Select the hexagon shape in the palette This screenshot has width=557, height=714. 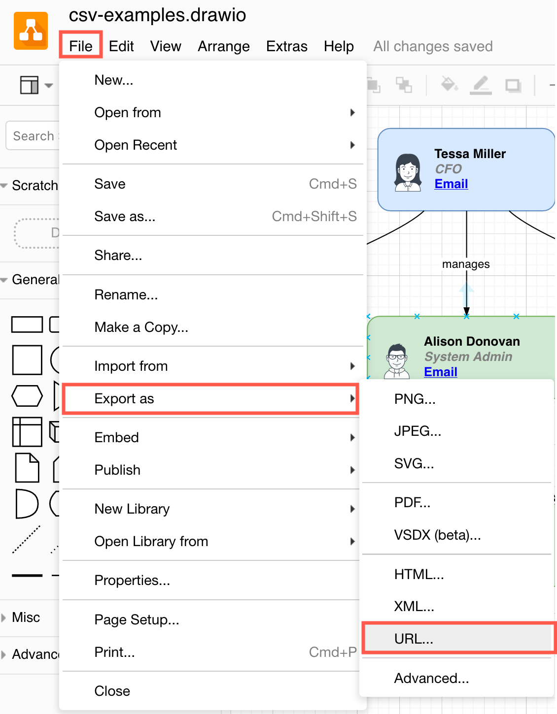point(27,395)
